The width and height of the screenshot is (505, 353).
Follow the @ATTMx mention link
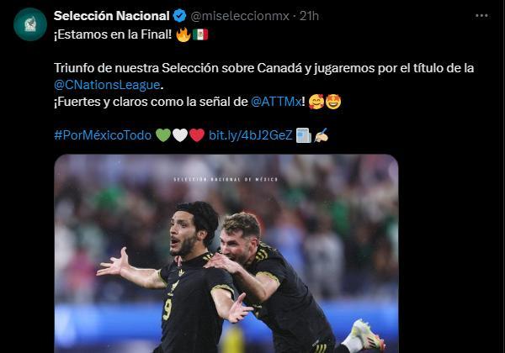(276, 102)
